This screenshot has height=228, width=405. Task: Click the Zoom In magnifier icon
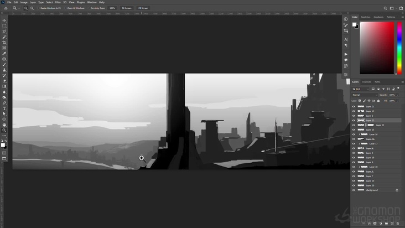26,8
